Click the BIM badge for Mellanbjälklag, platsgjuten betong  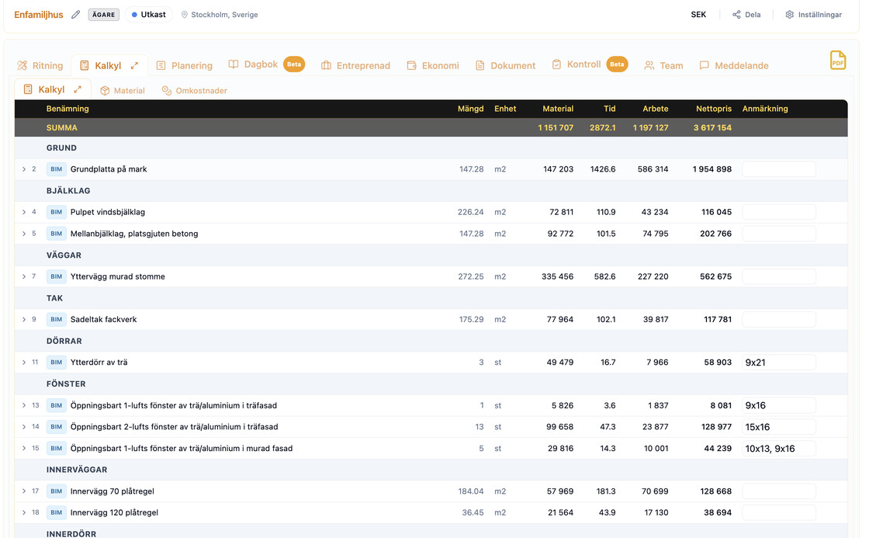point(57,234)
